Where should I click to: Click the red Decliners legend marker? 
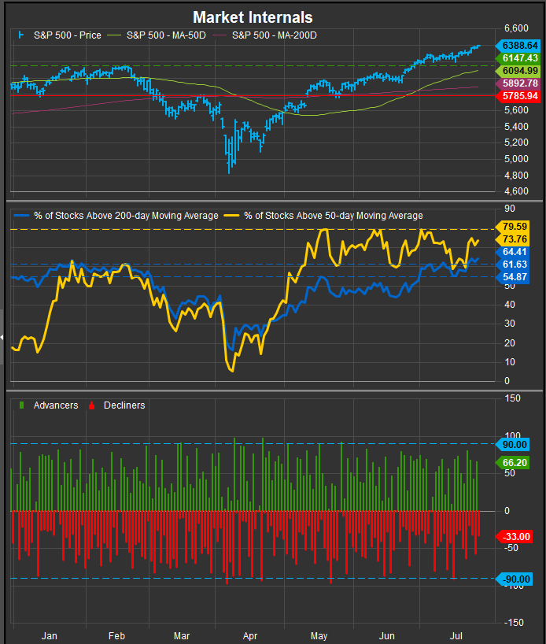[x=92, y=405]
